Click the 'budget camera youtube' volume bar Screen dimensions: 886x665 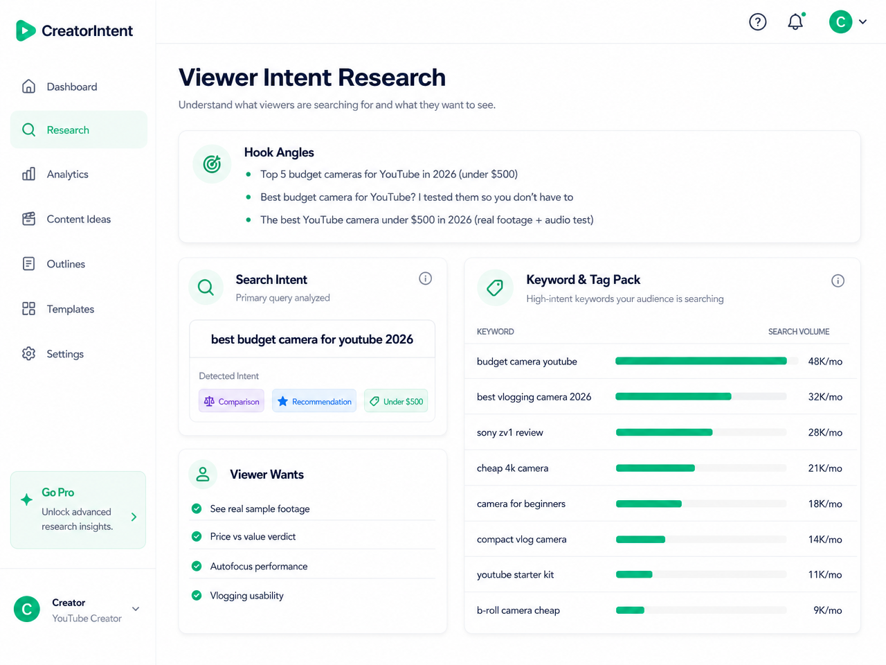coord(701,361)
